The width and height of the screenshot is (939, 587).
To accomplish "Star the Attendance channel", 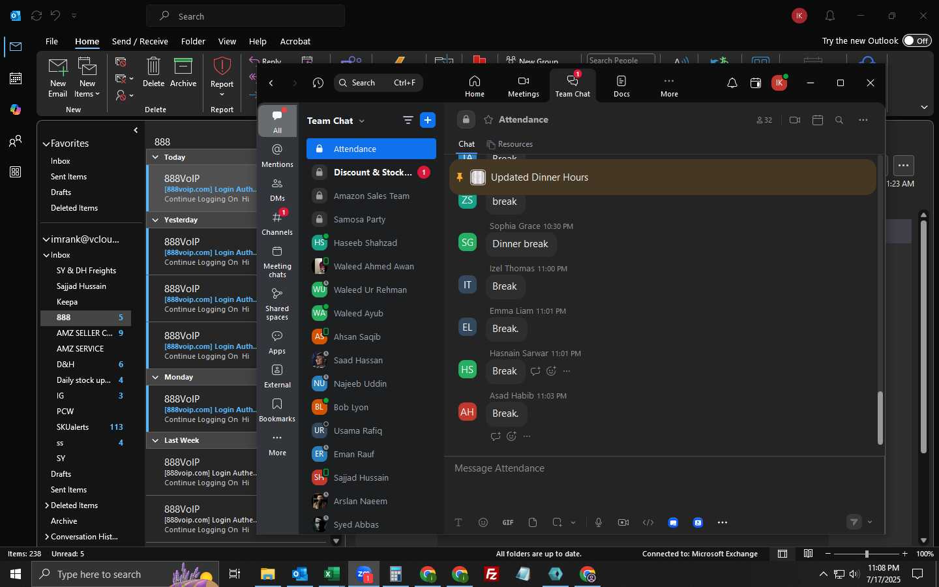I will coord(488,120).
